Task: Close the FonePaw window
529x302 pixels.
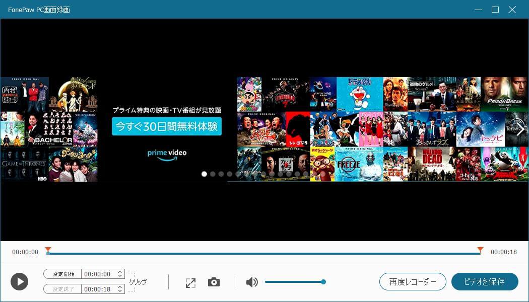Action: pos(512,10)
